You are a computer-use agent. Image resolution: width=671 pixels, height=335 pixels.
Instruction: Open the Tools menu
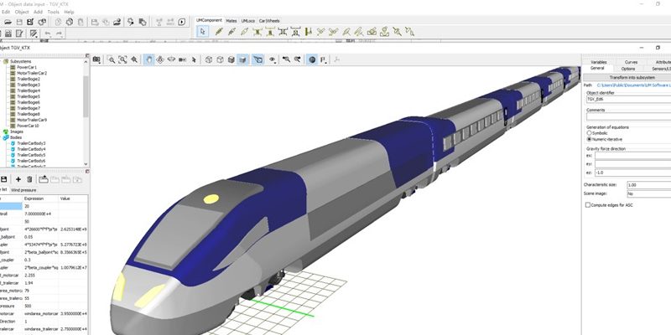point(54,13)
